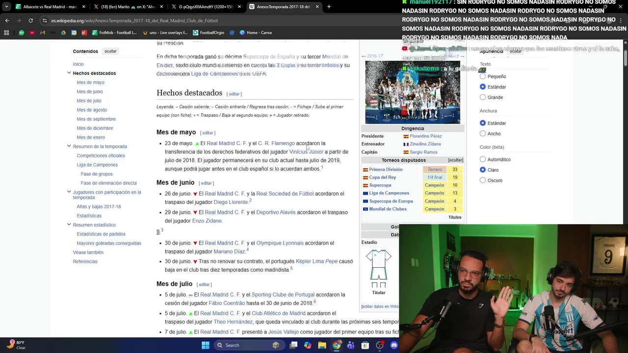Viewport: 628px width, 353px height.
Task: Open the tab search dropdown arrow
Action: coord(6,7)
